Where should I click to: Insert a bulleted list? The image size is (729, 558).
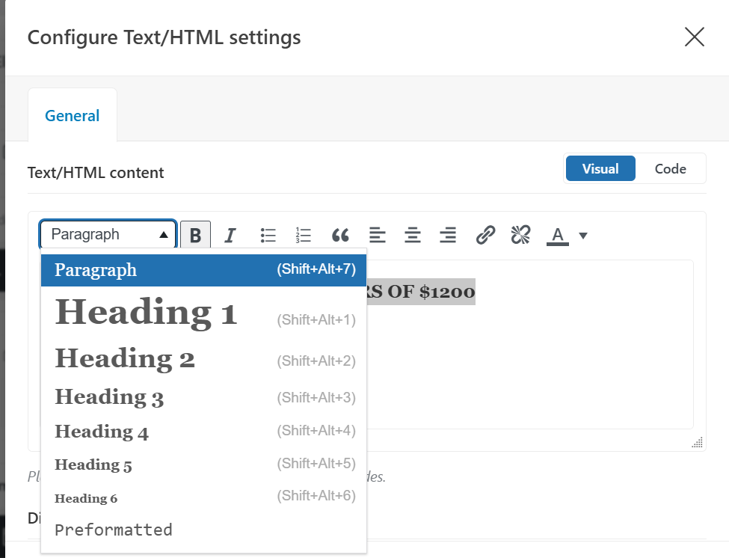pos(268,236)
